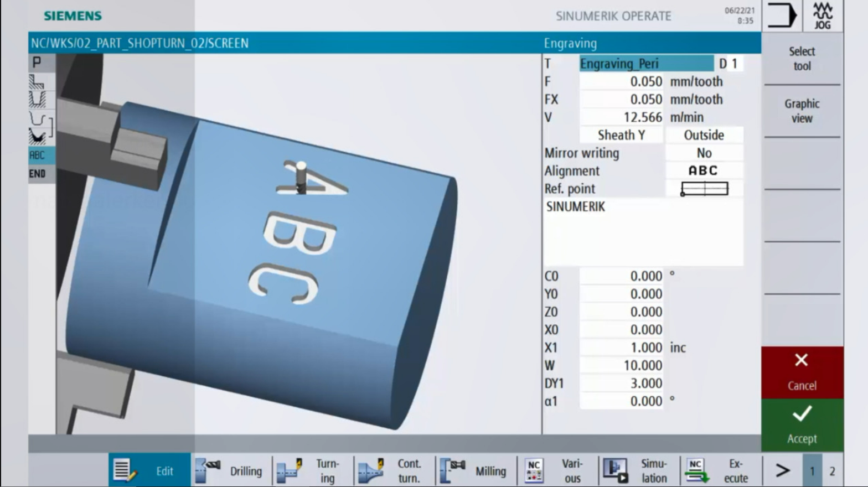
Task: Click the Cancel X icon
Action: click(801, 360)
